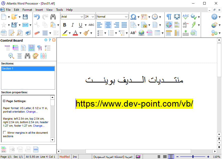Insert a footnote with the AB1 icon
223x159 pixels.
[133, 33]
